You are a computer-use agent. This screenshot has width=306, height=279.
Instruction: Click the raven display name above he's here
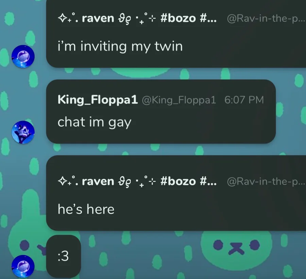click(x=98, y=181)
